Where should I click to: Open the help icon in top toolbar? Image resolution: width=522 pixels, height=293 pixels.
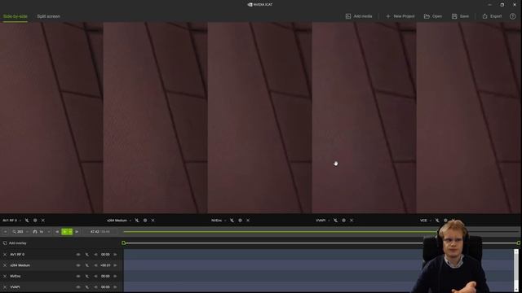tap(513, 16)
